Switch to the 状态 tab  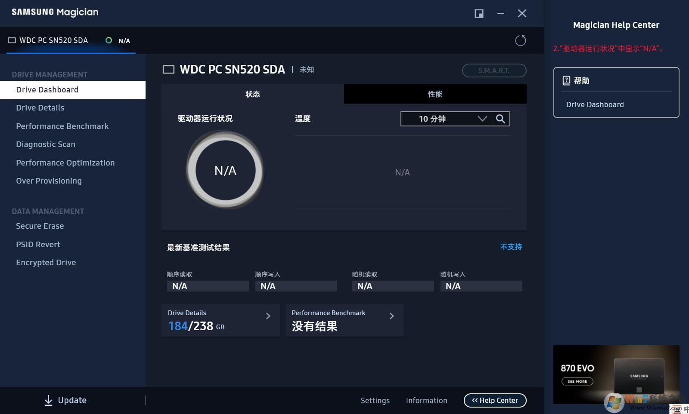click(x=253, y=94)
